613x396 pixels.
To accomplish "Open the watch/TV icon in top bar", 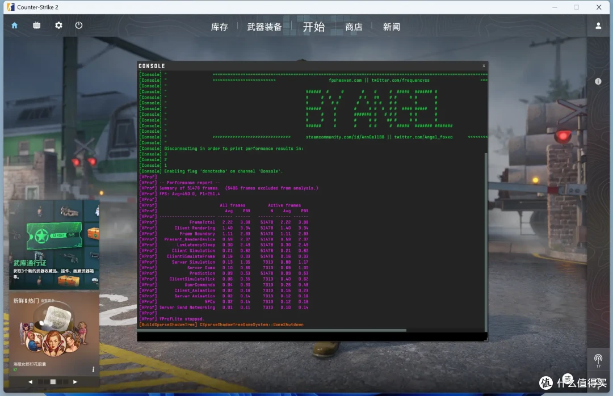I will pos(37,26).
